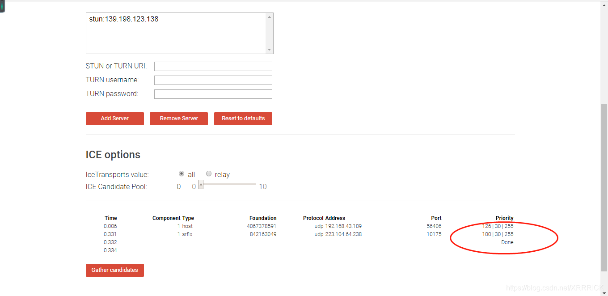Screen dimensions: 608x296
Task: Click time value 0.331
Action: [110, 234]
